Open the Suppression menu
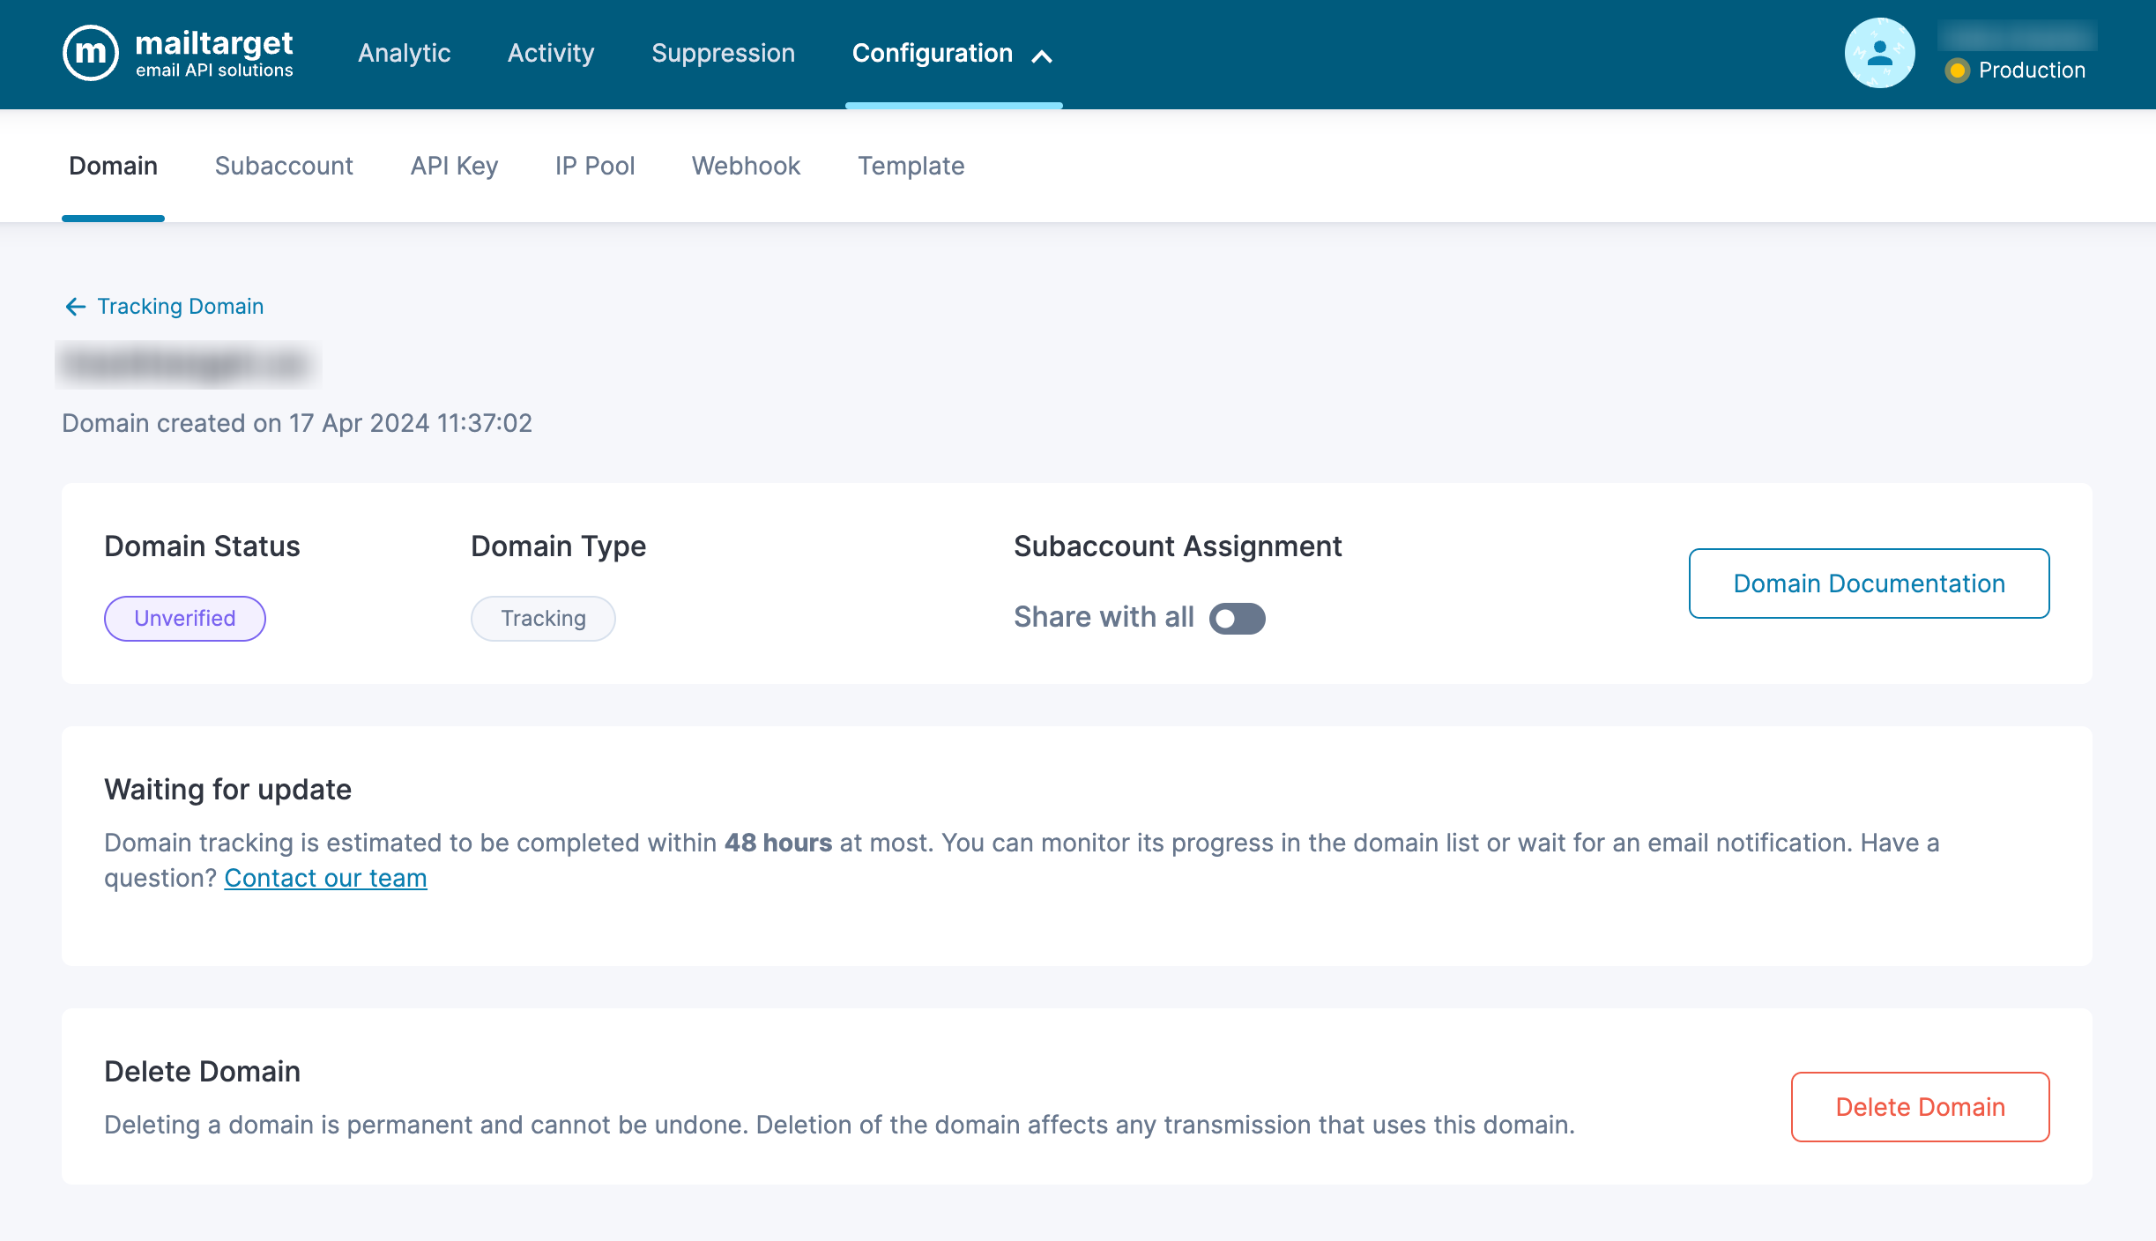 723,53
